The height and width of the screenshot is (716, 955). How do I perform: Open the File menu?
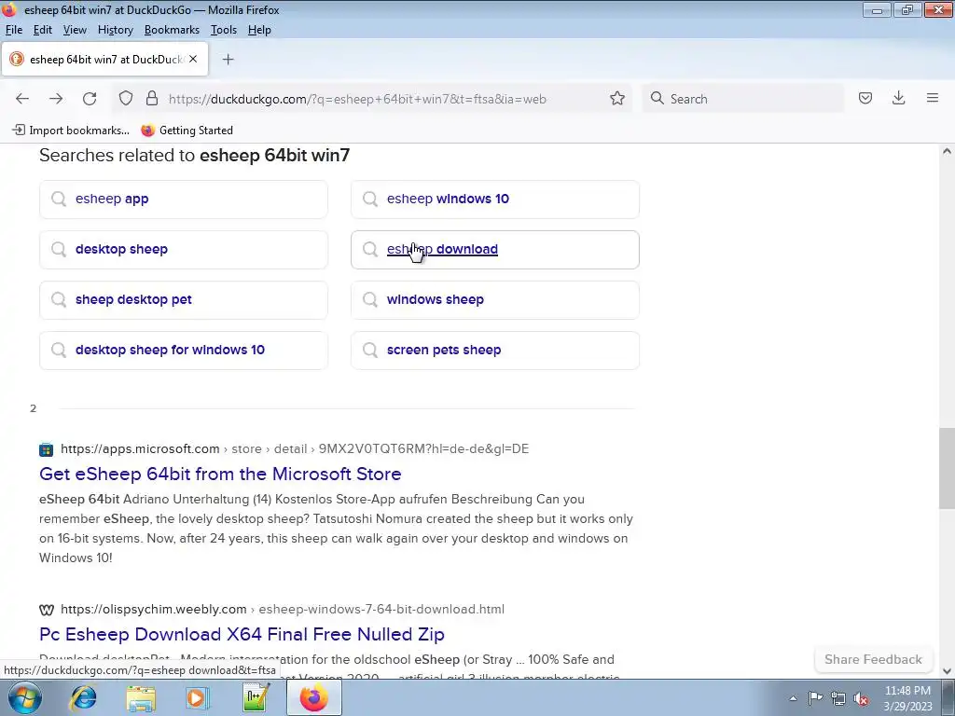point(14,30)
